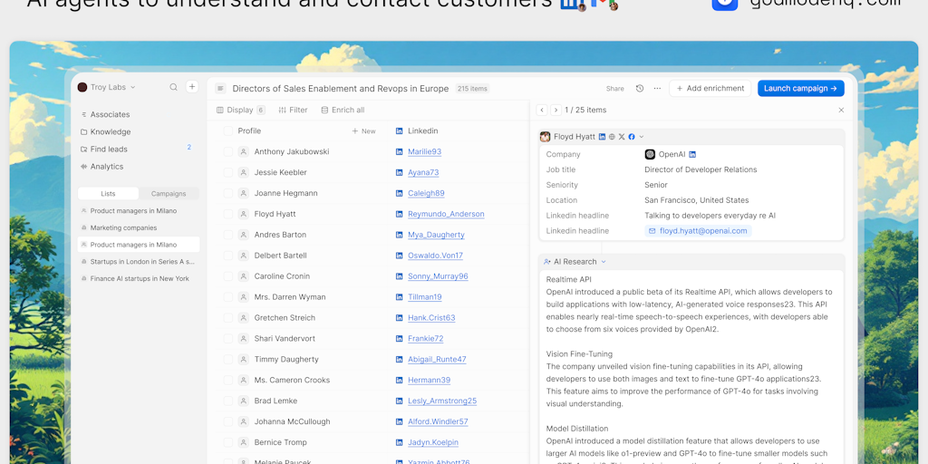Click the Troy Labs workspace logo

tap(82, 87)
